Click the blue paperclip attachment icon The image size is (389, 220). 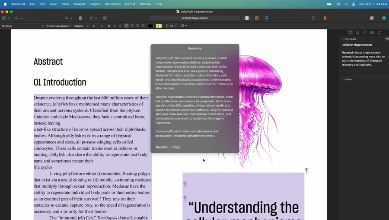[x=91, y=18]
